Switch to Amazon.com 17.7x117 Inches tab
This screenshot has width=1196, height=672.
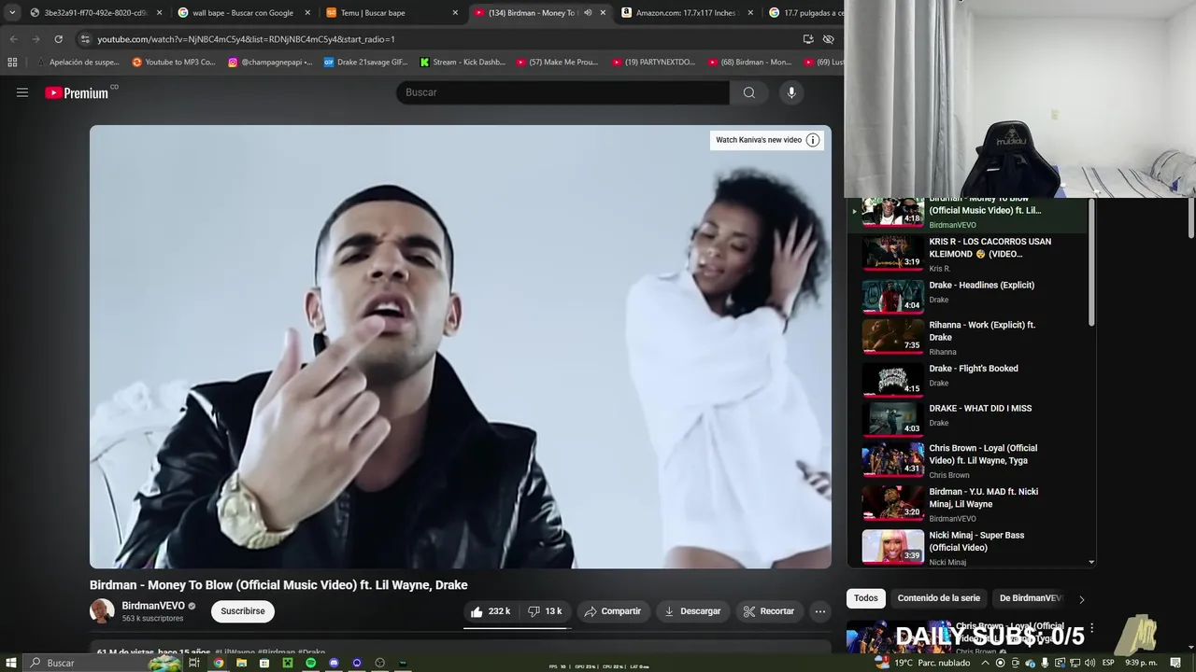coord(687,13)
